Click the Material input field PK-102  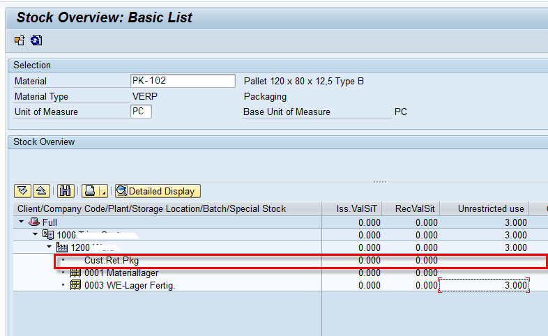(x=183, y=81)
